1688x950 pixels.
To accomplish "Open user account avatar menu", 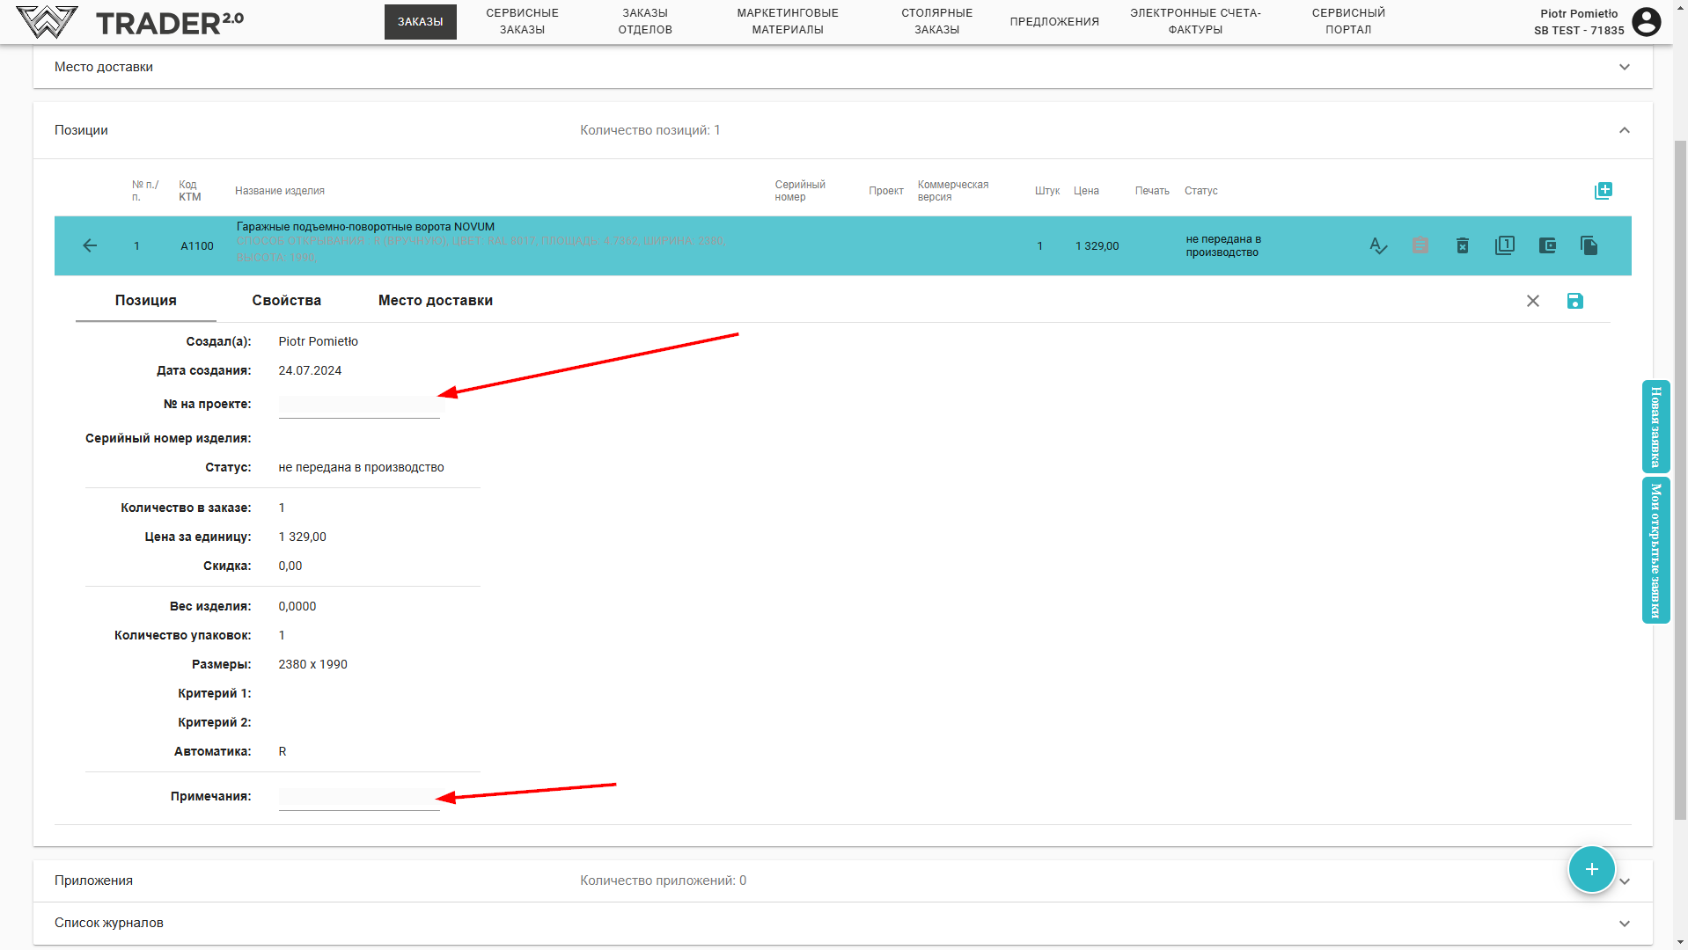I will tap(1646, 22).
